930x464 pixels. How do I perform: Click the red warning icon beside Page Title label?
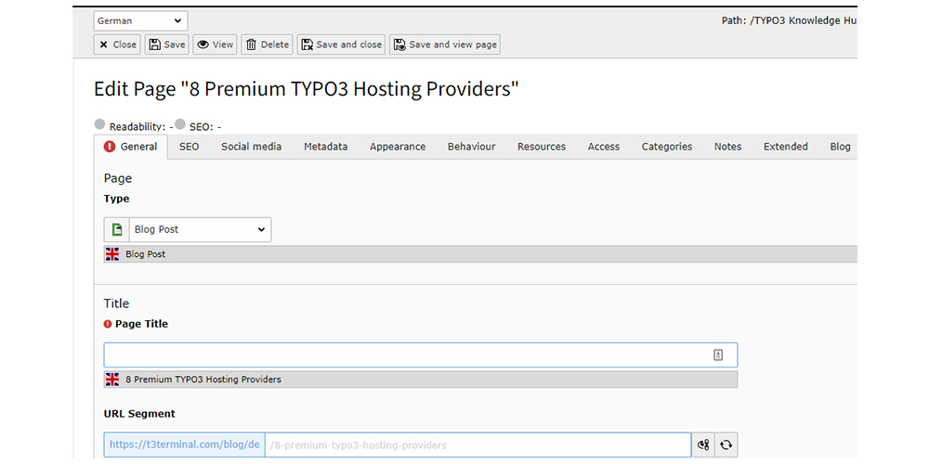(x=108, y=324)
